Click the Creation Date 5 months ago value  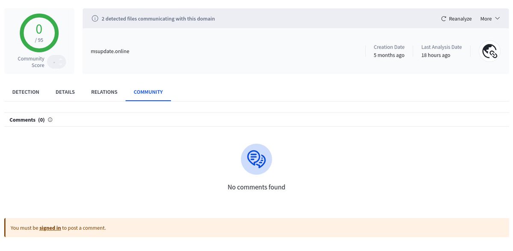[x=389, y=55]
